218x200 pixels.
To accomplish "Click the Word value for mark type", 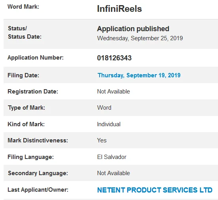I will coord(104,108).
